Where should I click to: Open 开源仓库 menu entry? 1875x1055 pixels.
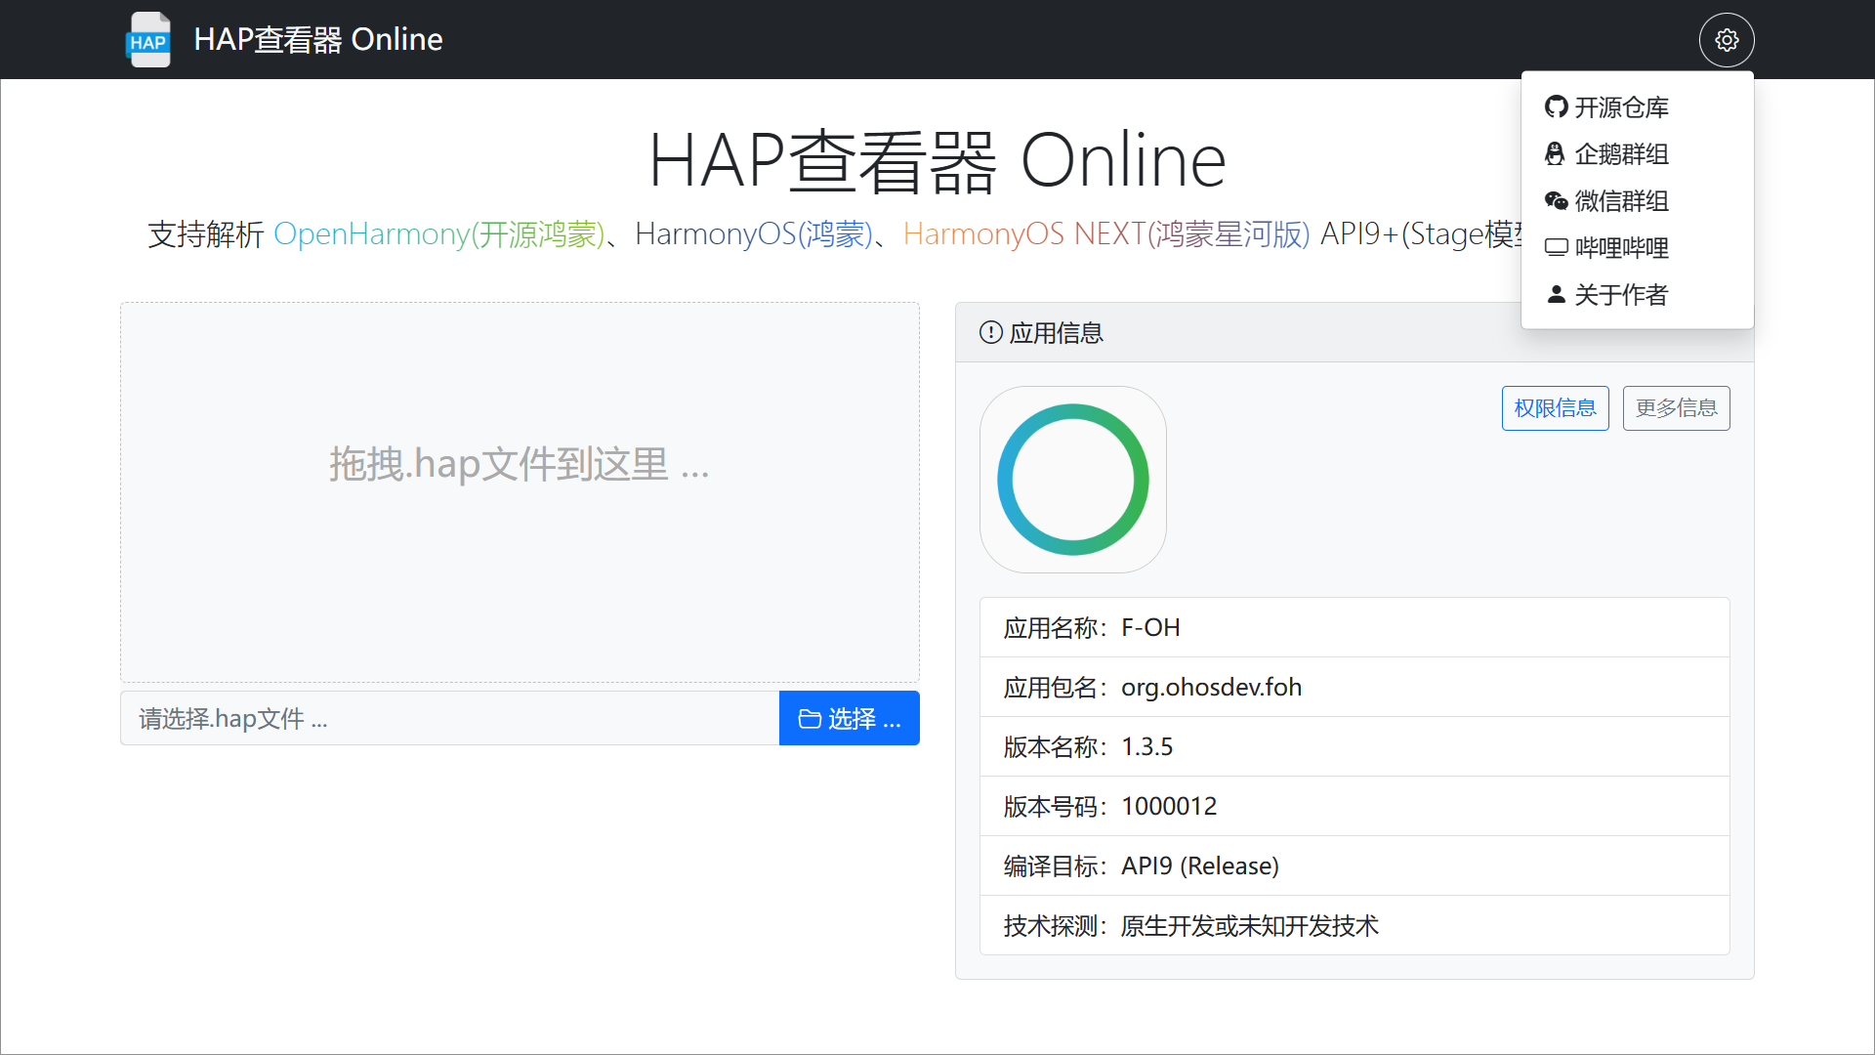(1621, 106)
